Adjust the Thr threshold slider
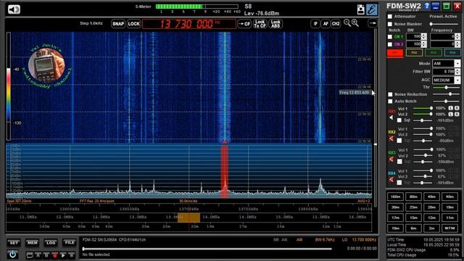 pos(447,87)
